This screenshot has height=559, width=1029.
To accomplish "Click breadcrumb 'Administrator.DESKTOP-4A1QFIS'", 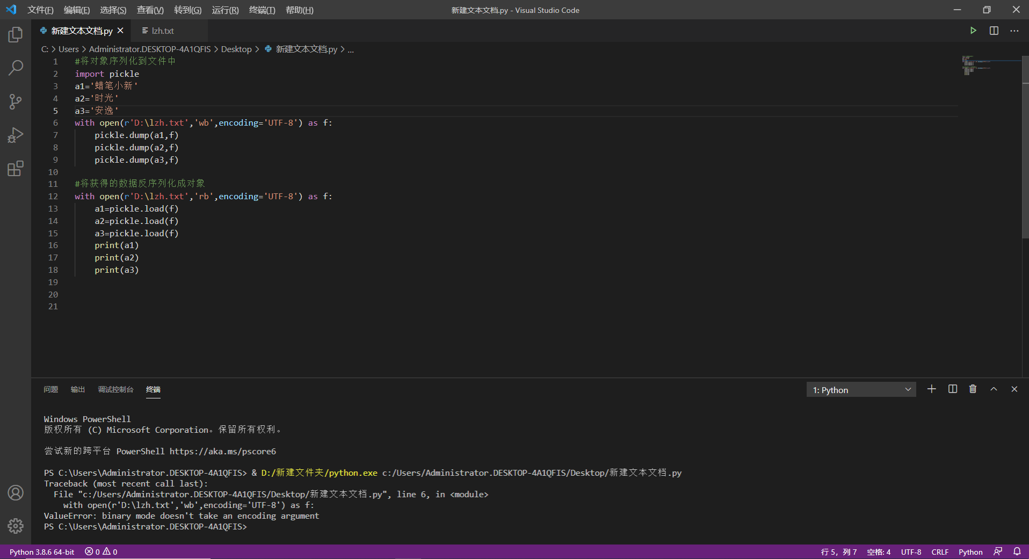I will point(150,49).
